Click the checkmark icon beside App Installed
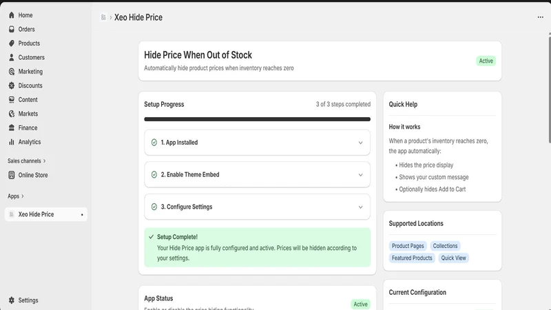Screen dimensions: 551x310 (154, 143)
